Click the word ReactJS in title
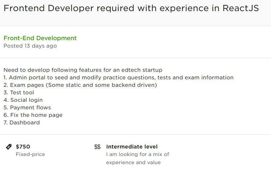This screenshot has width=271, height=172. (241, 8)
